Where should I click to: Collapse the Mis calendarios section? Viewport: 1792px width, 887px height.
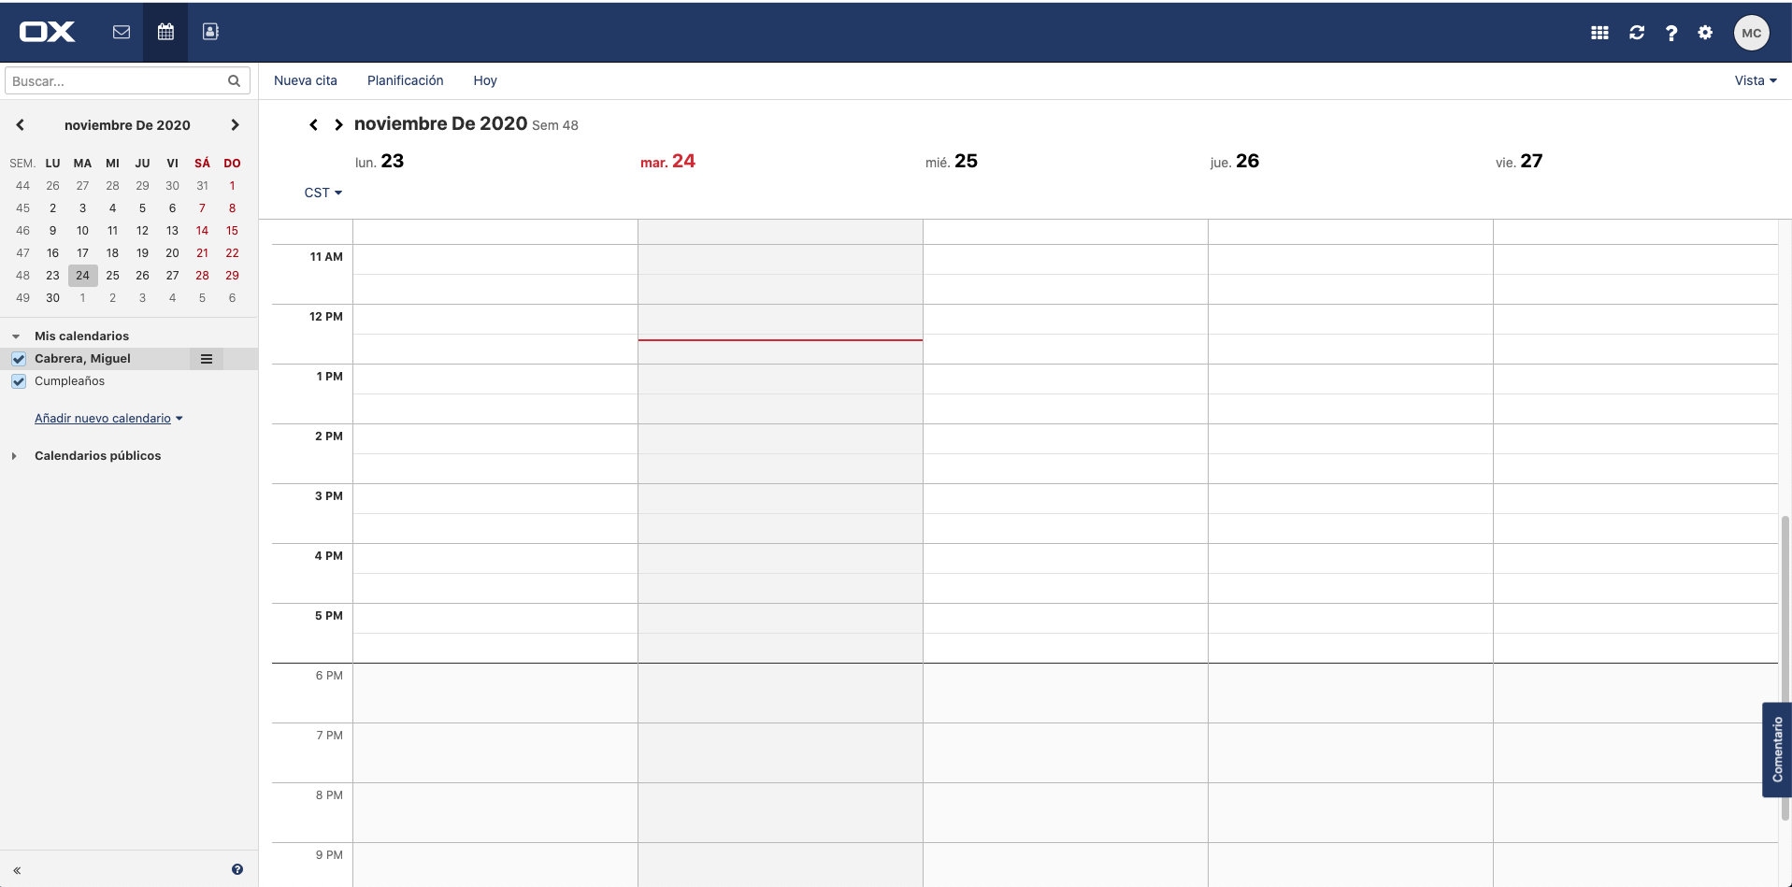point(16,336)
